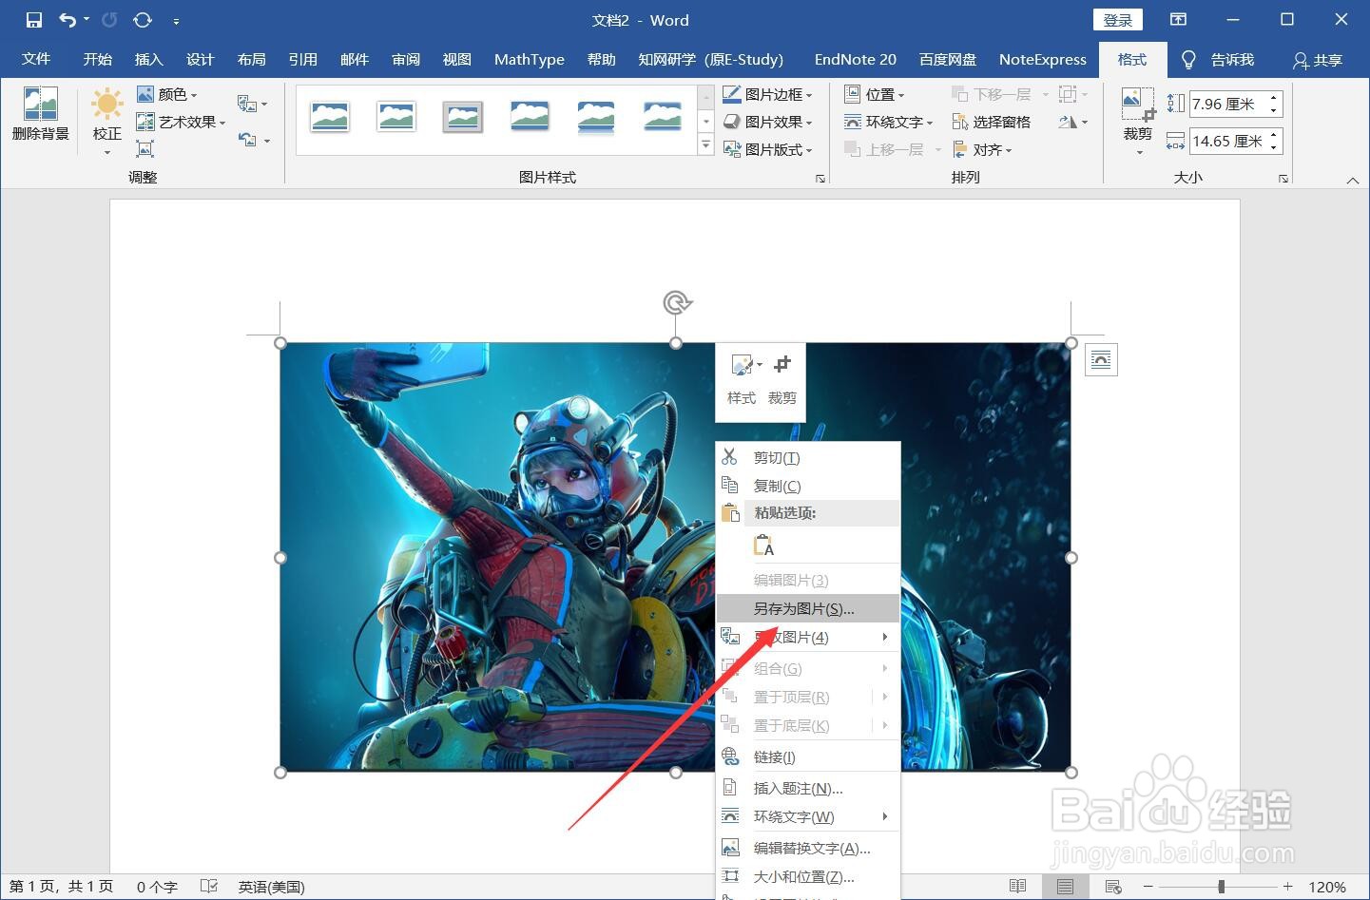Click the 裁剪 crop icon in the ribbon

[x=1137, y=104]
